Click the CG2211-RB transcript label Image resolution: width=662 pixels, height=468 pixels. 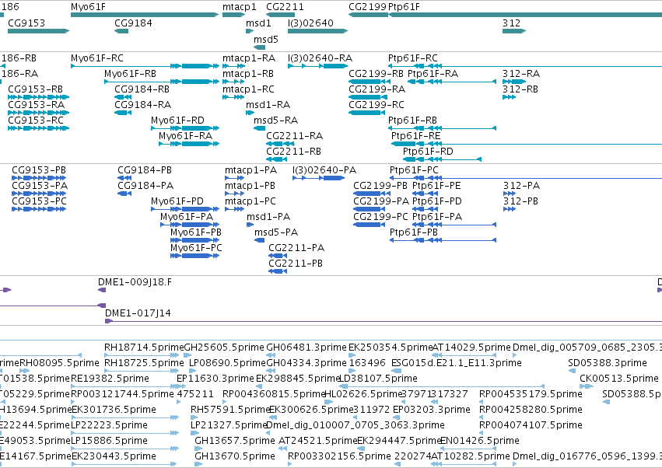(293, 152)
